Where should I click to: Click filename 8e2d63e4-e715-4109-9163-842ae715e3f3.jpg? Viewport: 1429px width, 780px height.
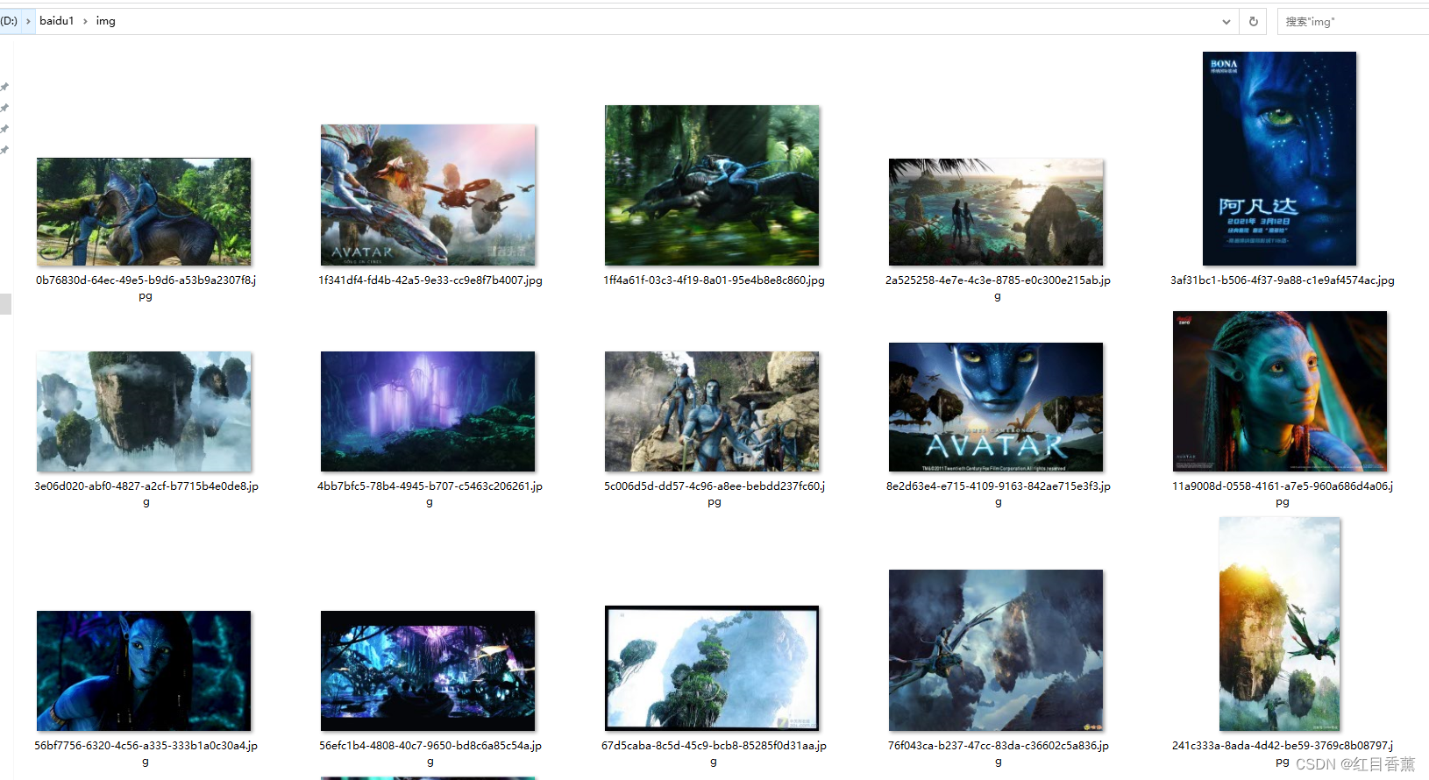pyautogui.click(x=998, y=493)
